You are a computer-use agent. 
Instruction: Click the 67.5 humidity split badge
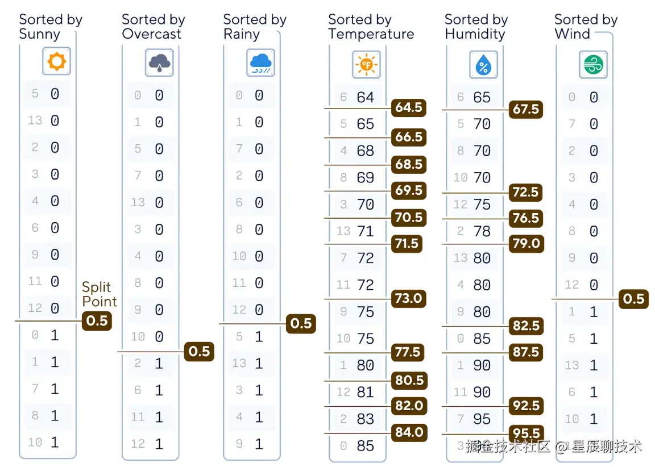click(x=526, y=109)
